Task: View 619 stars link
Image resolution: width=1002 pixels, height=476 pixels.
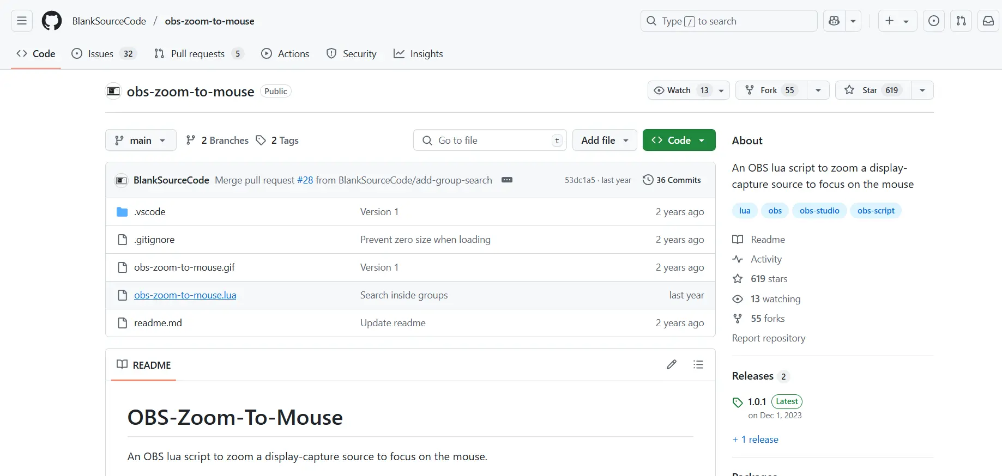Action: click(760, 279)
